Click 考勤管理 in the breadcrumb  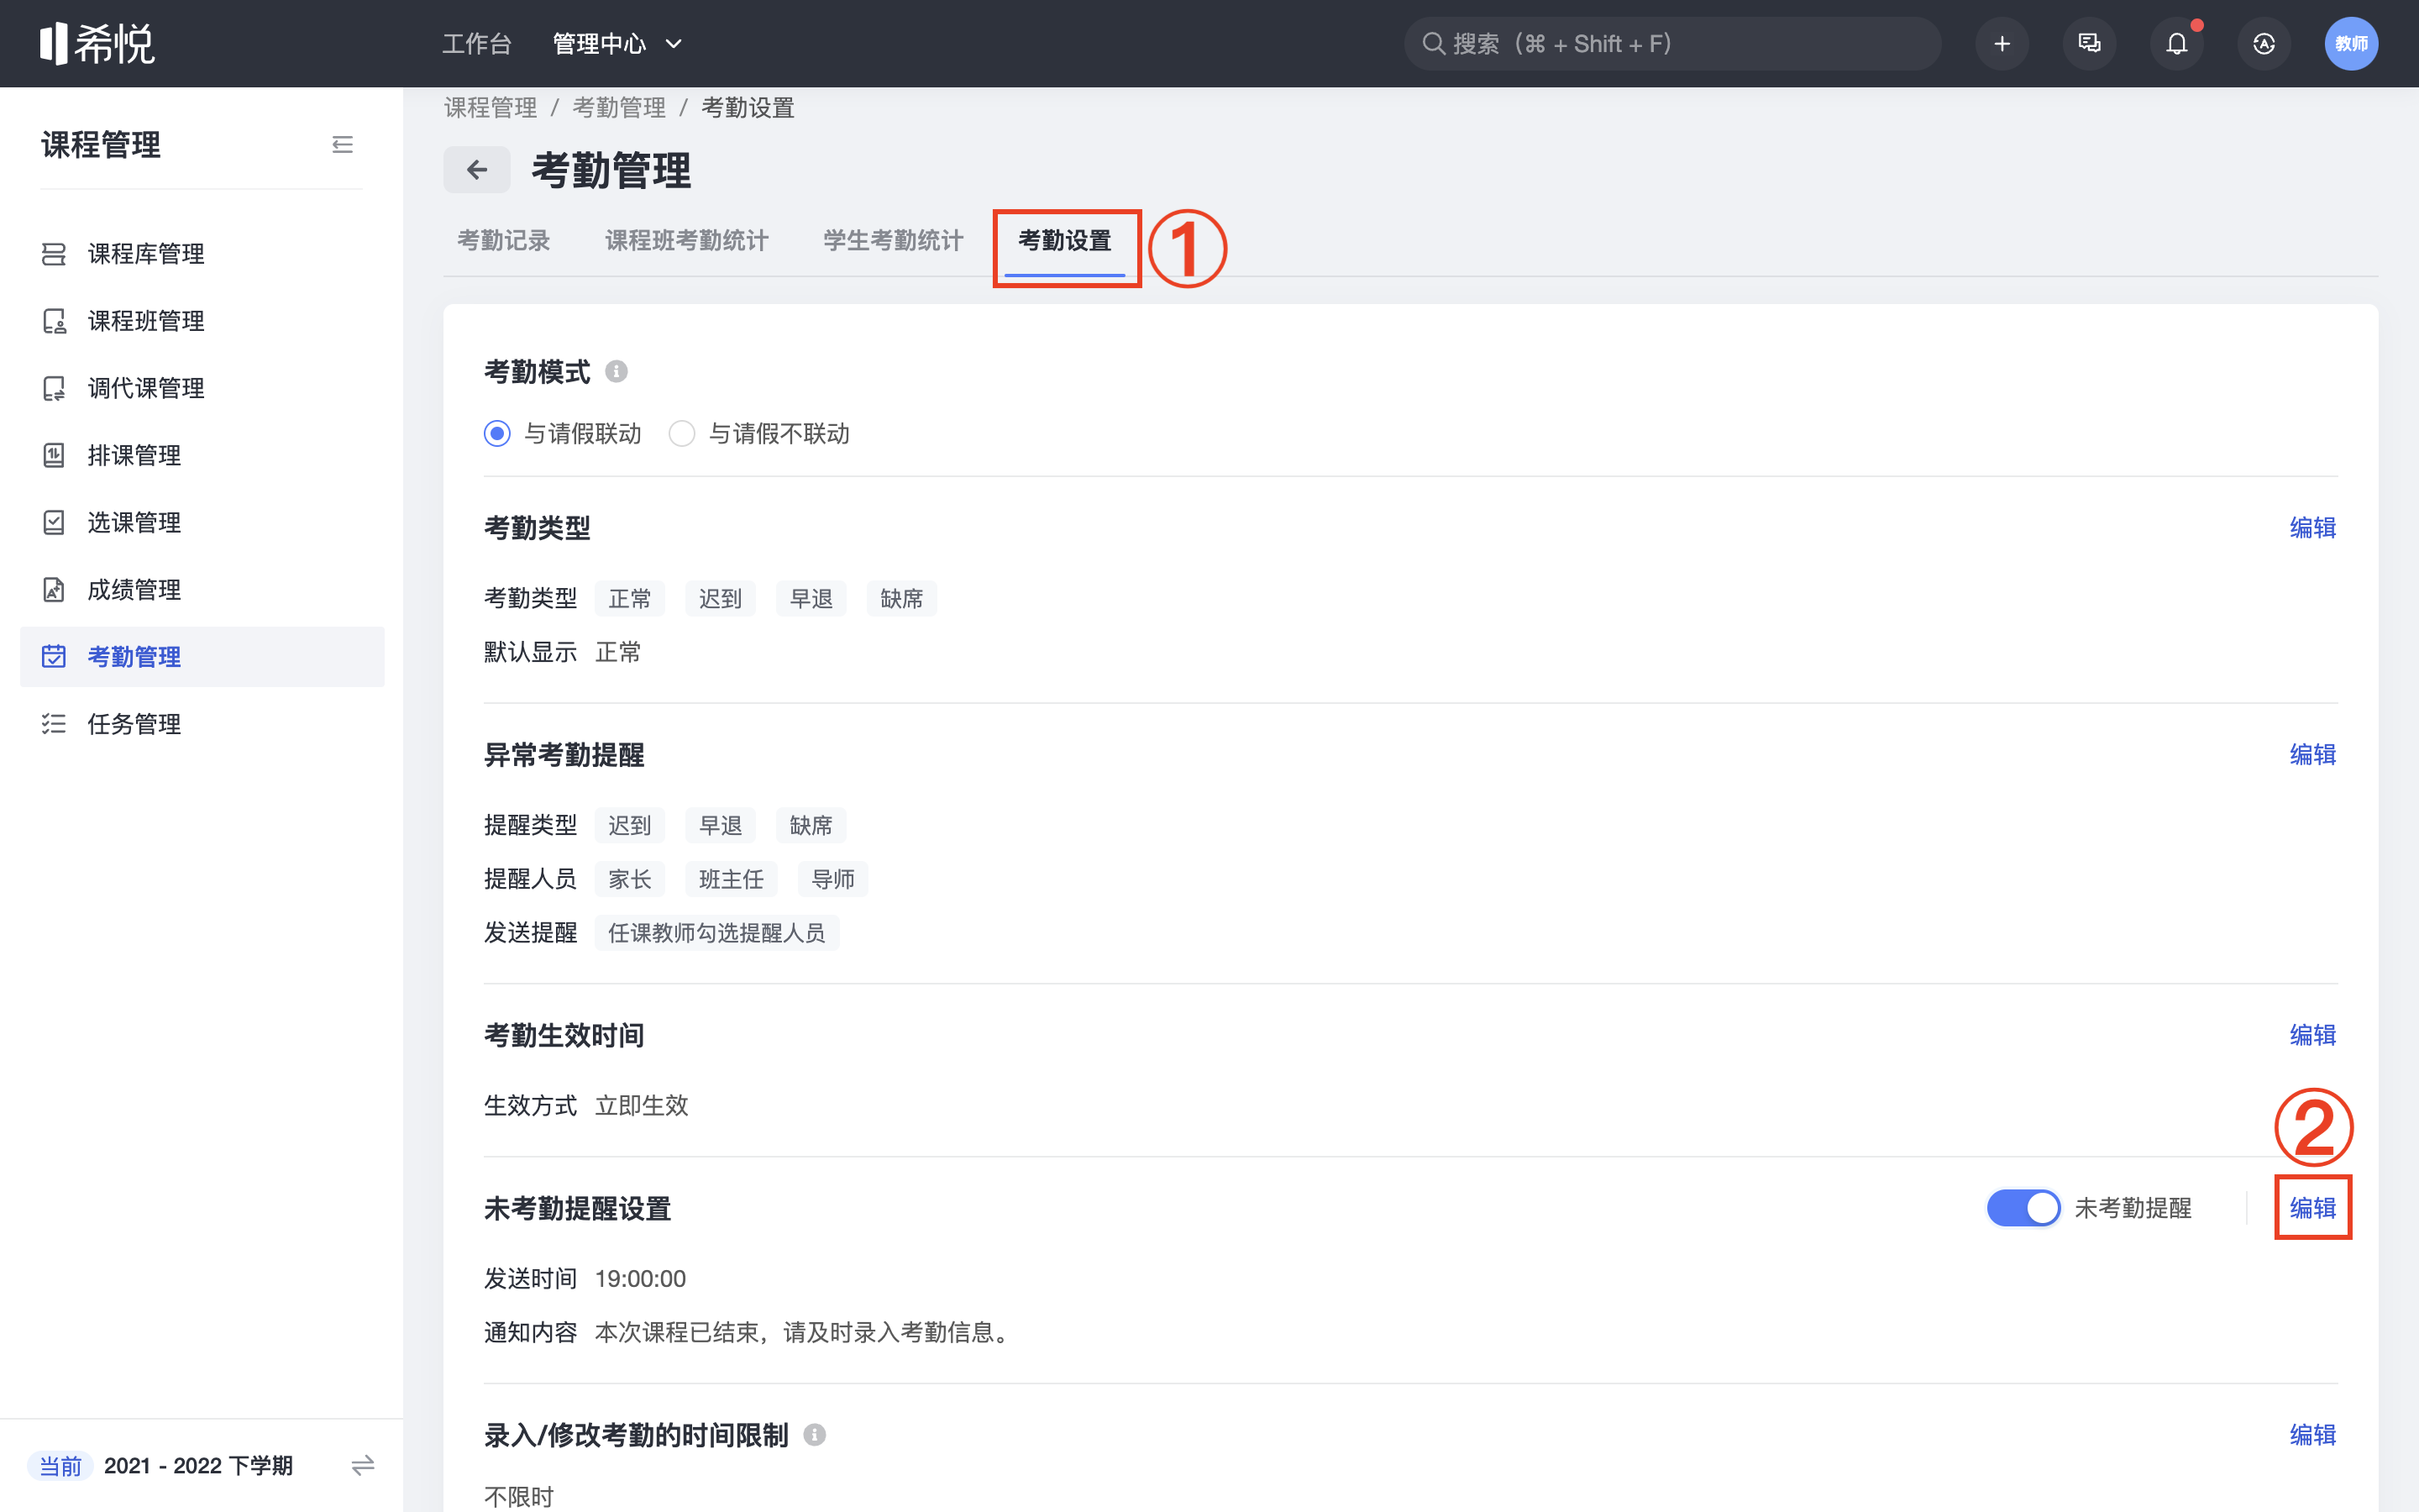pos(619,108)
